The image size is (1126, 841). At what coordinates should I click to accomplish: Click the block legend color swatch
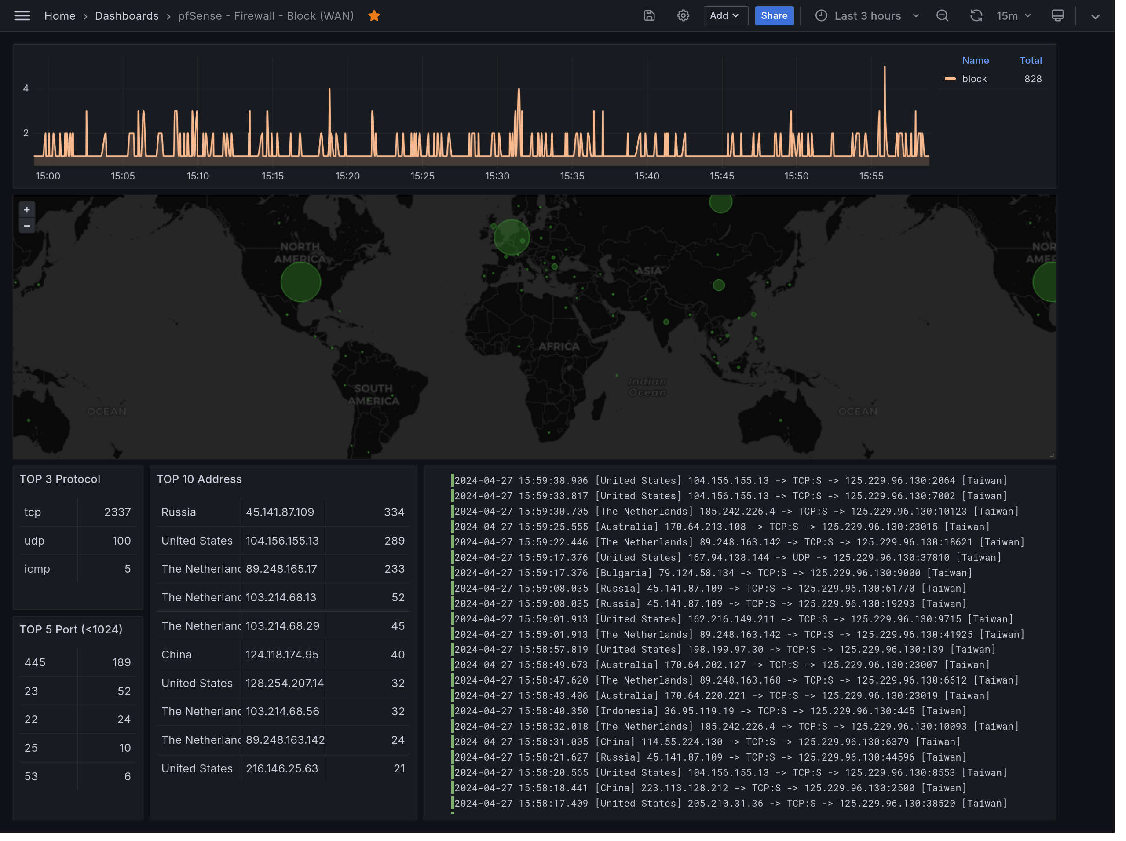click(950, 79)
